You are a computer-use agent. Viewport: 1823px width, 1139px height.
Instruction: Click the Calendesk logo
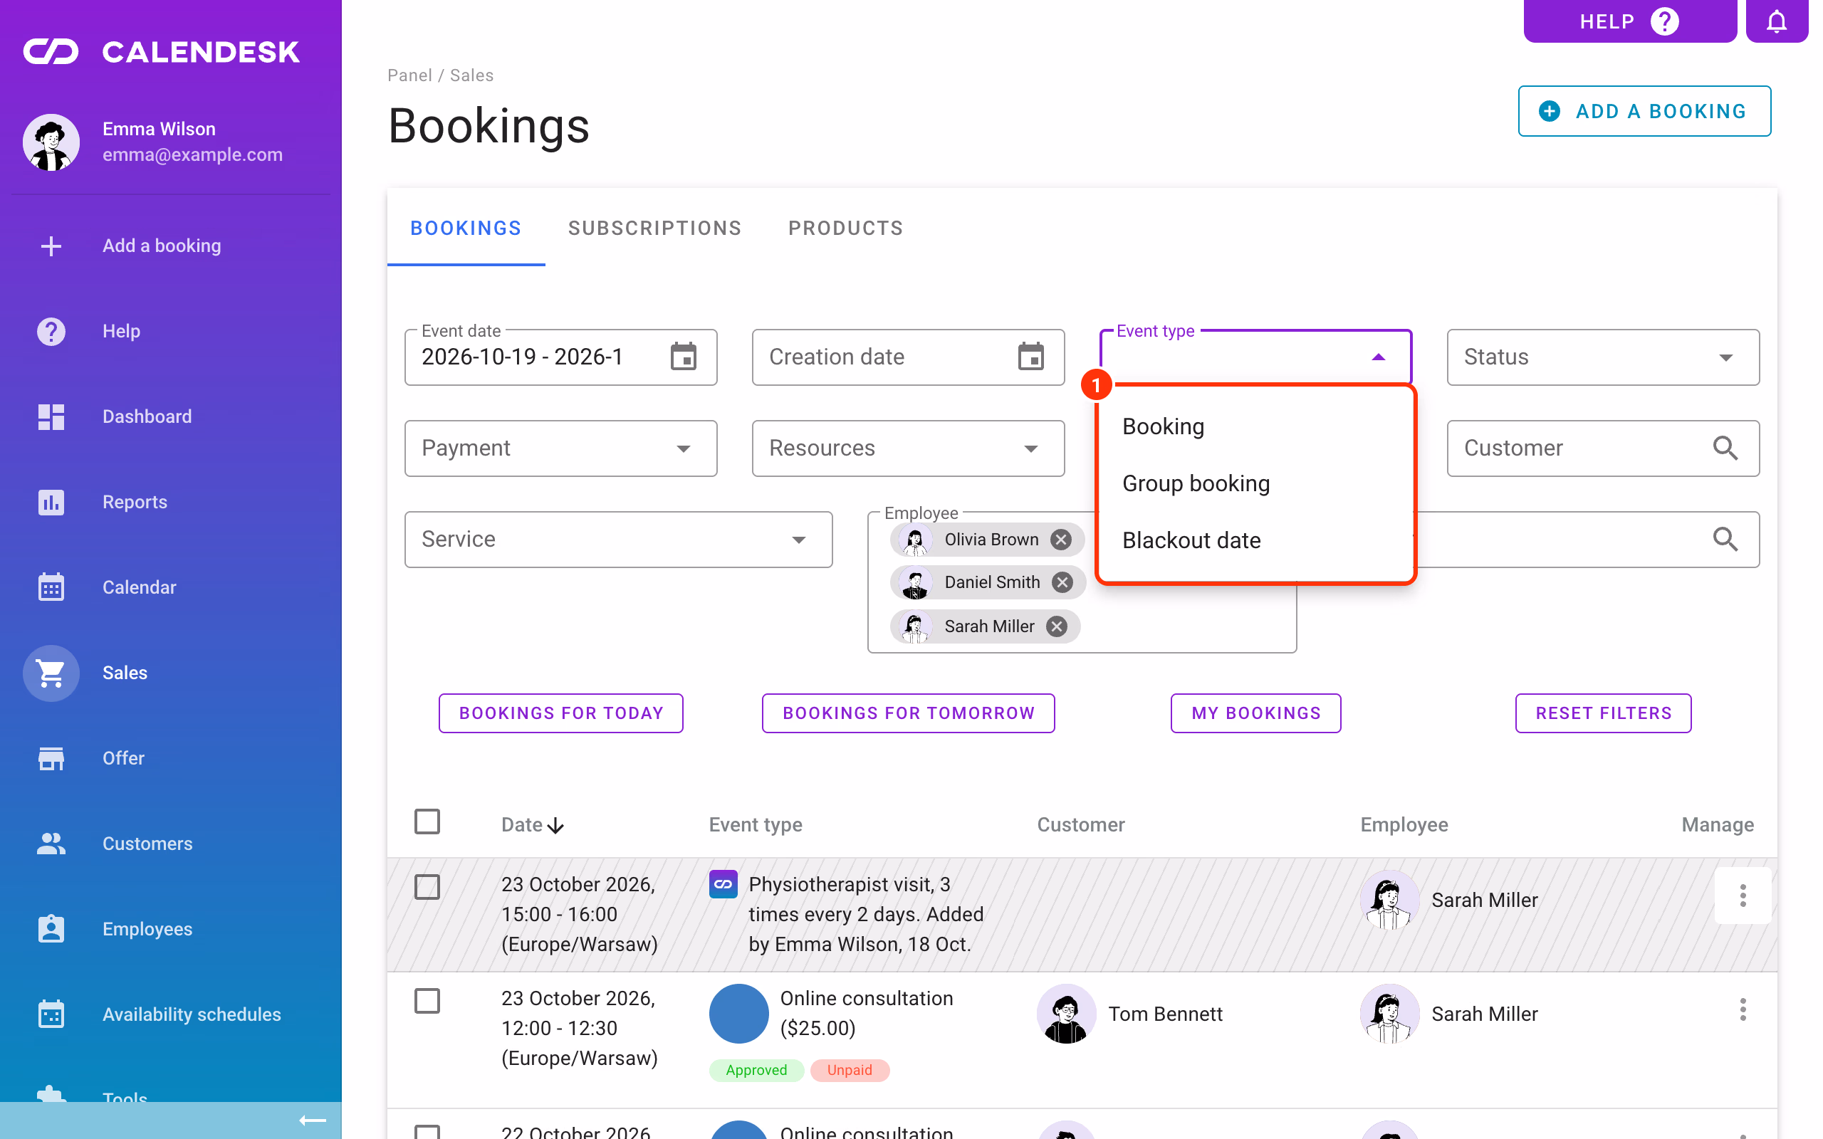tap(162, 52)
